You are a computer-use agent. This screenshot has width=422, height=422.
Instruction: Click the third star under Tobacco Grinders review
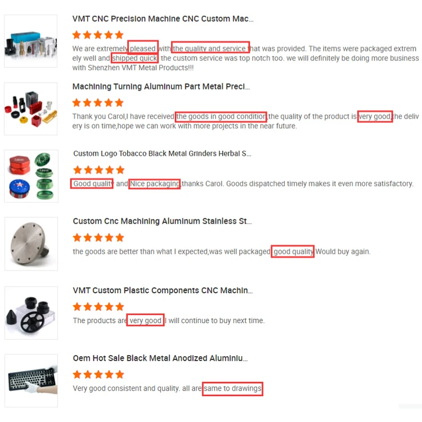click(99, 170)
